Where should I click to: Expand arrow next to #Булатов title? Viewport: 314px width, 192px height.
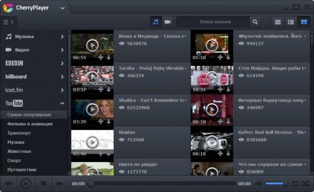point(305,36)
